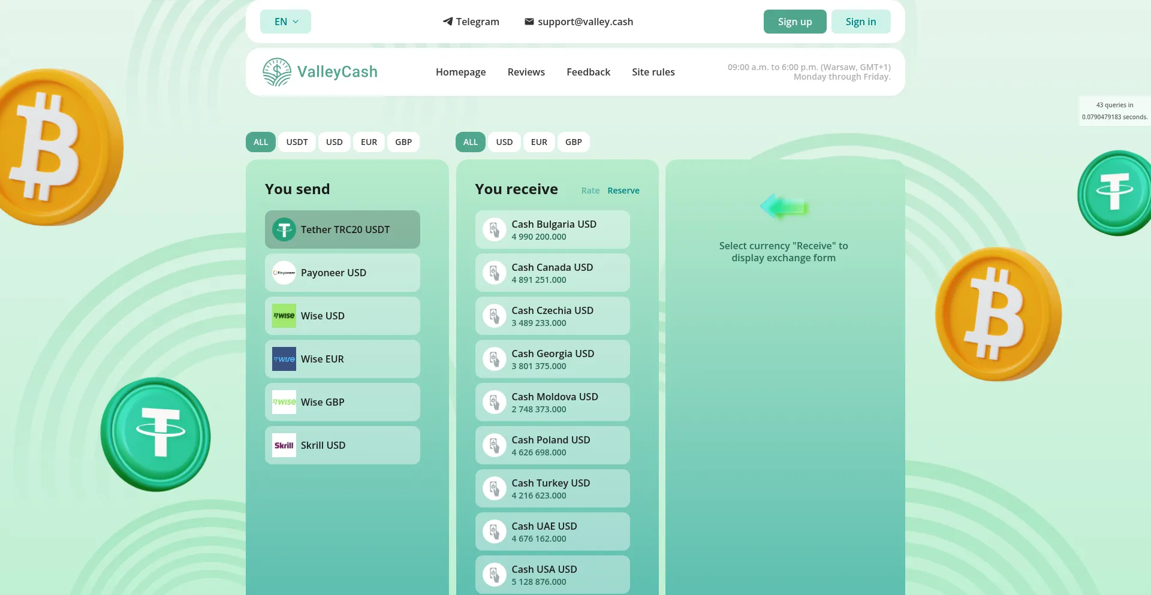
Task: Click the Telegram paper plane icon
Action: point(447,22)
